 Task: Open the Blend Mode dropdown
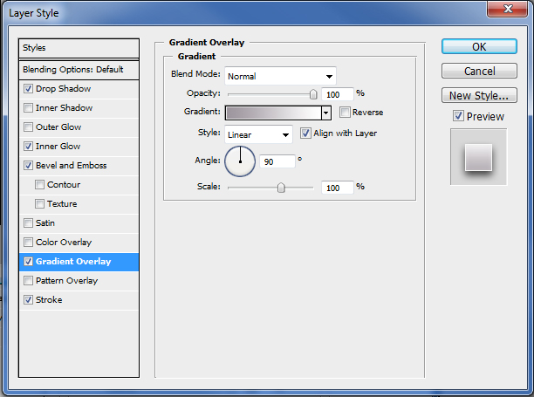coord(280,76)
